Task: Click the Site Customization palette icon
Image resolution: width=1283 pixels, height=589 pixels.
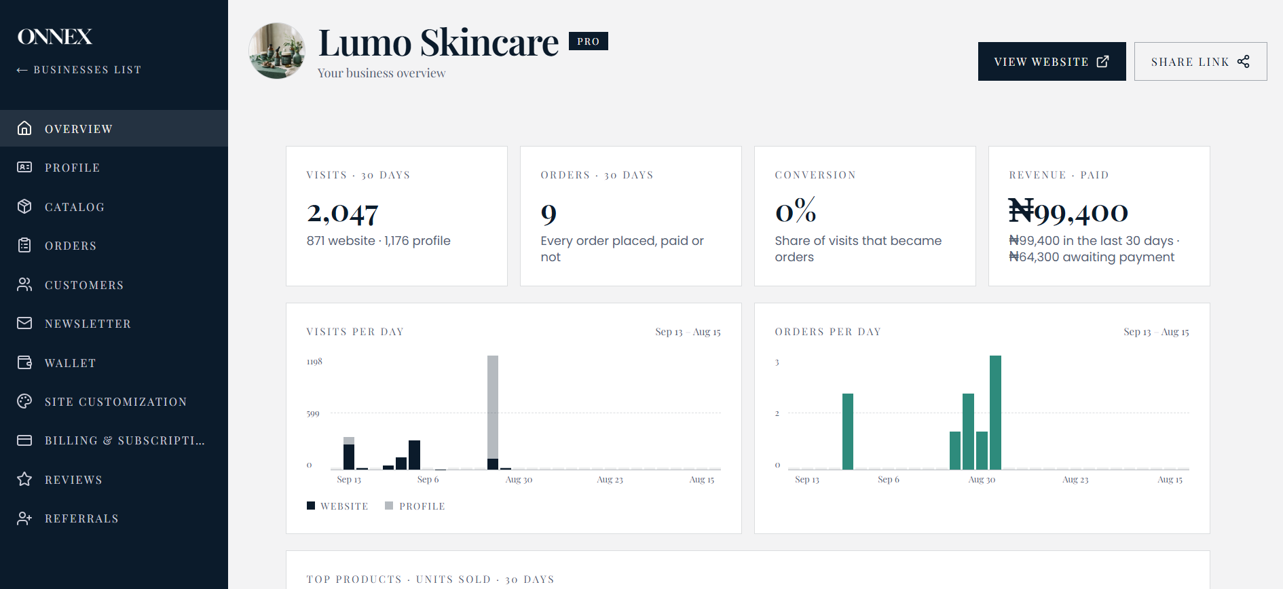Action: click(x=24, y=401)
